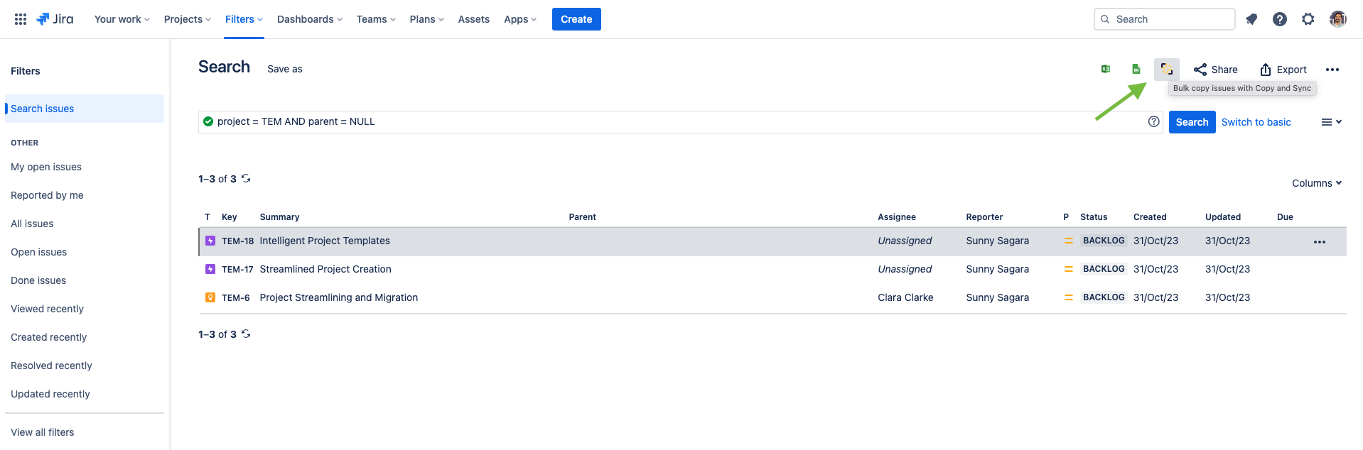Open the app switcher grid icon
Screen dimensions: 1363x450
tap(21, 19)
